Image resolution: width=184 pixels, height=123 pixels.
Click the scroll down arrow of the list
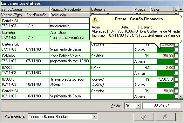[x=181, y=96]
